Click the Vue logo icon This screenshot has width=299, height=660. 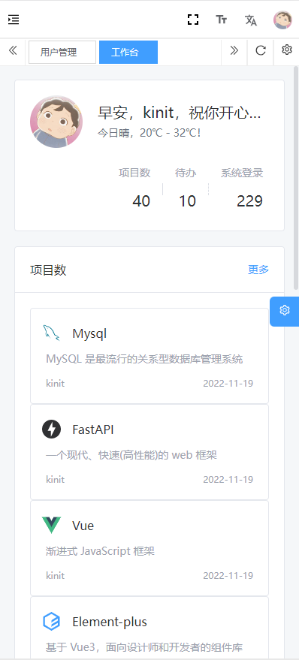point(51,526)
